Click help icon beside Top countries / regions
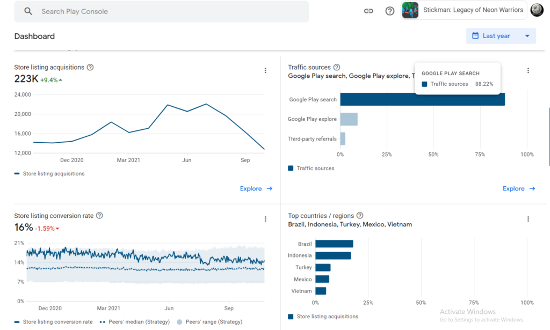This screenshot has width=550, height=330. click(360, 216)
